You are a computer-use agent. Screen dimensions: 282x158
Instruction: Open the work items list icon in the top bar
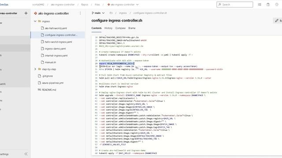(260, 4)
